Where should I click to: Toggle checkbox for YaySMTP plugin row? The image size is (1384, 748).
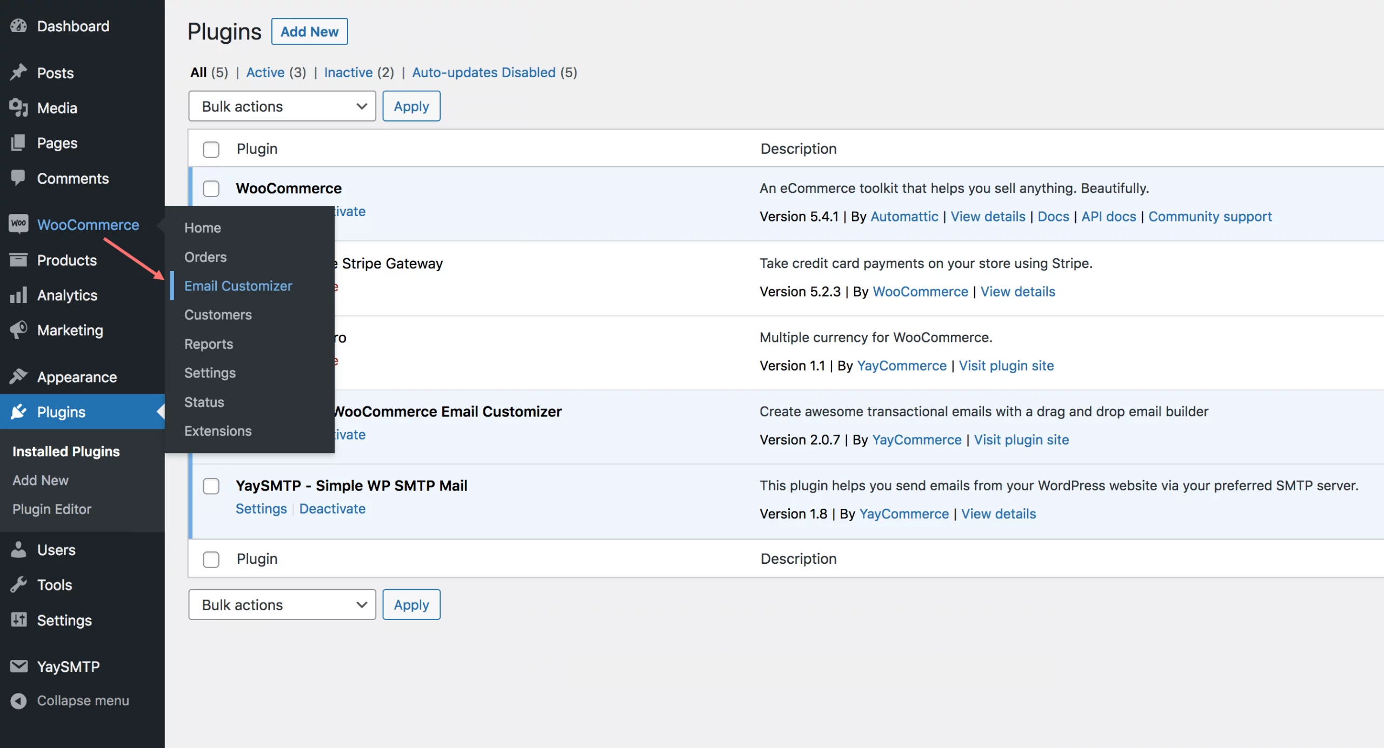point(210,487)
